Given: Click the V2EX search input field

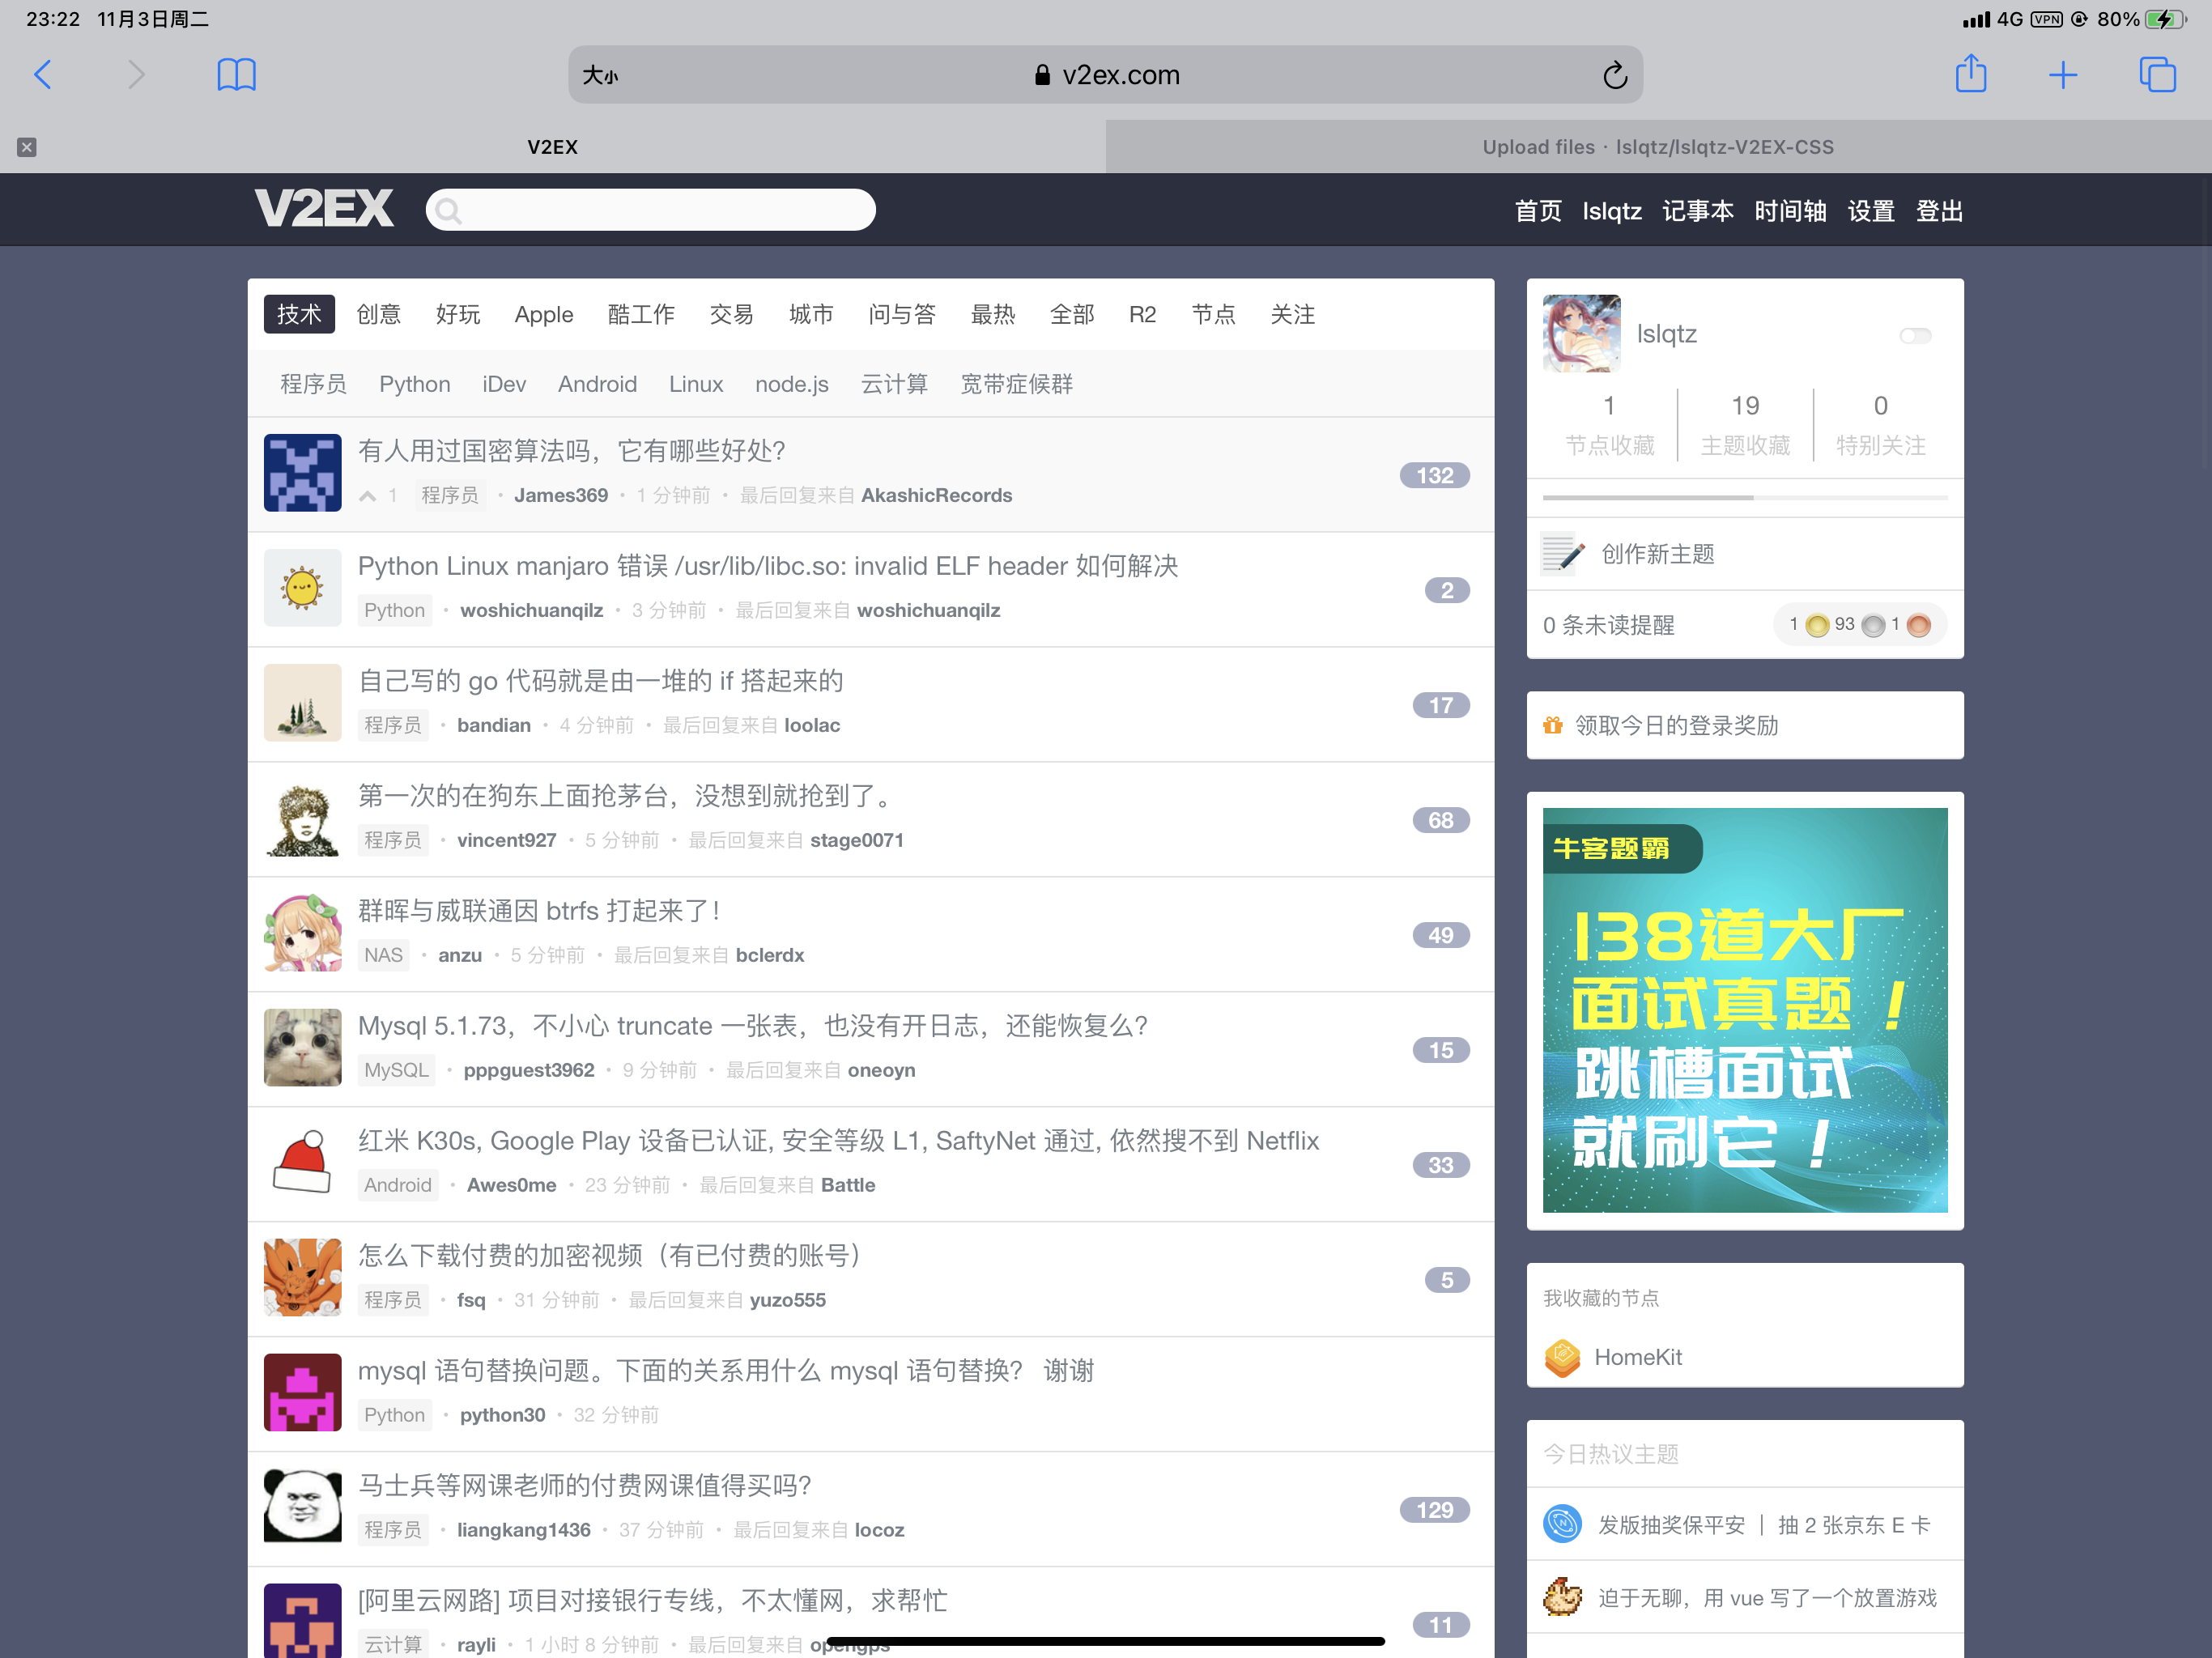Looking at the screenshot, I should point(660,210).
